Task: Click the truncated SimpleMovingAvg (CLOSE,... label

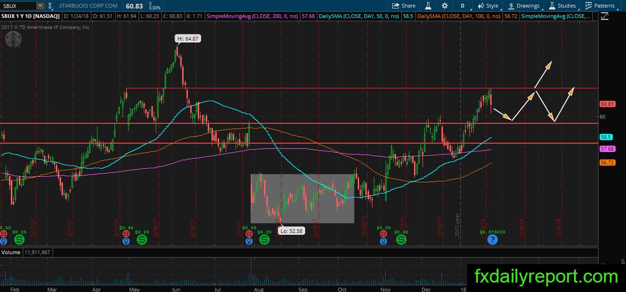Action: click(556, 16)
